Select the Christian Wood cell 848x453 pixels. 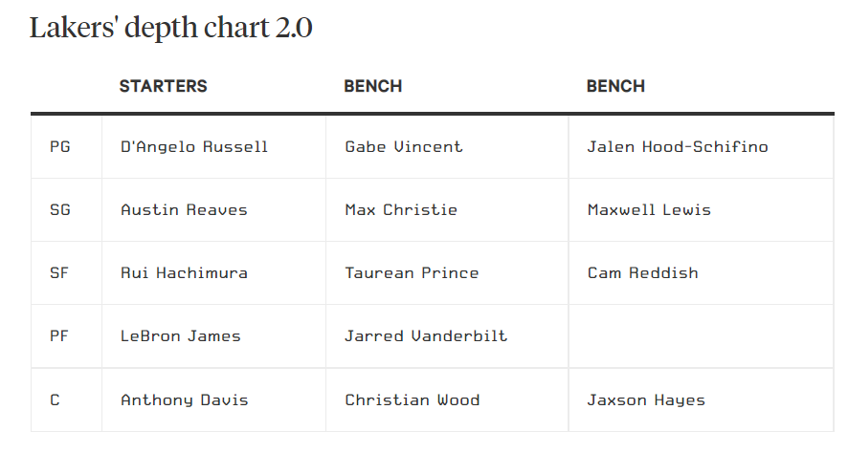(413, 400)
